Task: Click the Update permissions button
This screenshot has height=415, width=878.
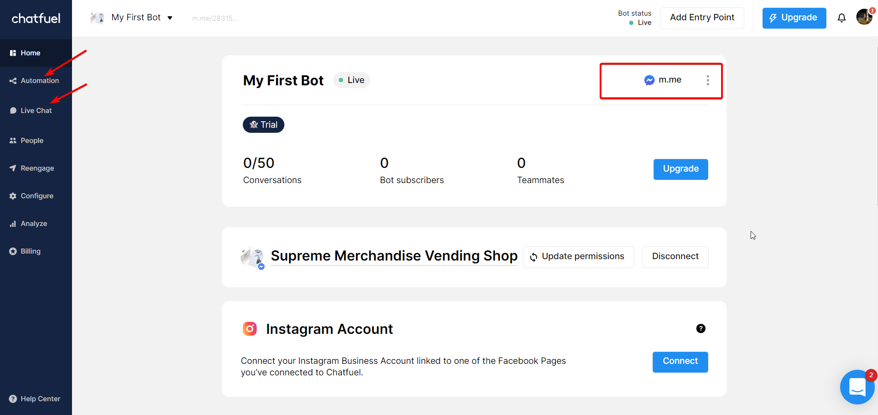Action: pos(578,257)
